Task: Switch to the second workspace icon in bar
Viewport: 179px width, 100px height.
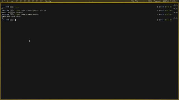Action: 8,1
